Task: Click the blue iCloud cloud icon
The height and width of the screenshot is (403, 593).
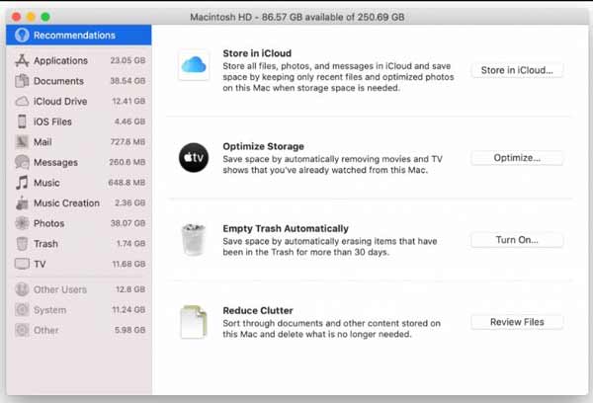Action: [194, 65]
